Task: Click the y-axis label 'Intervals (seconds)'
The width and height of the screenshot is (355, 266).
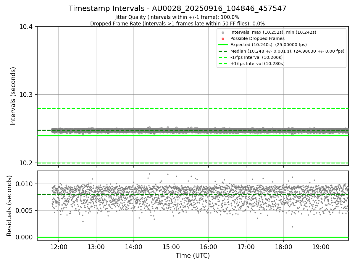Action: click(13, 96)
